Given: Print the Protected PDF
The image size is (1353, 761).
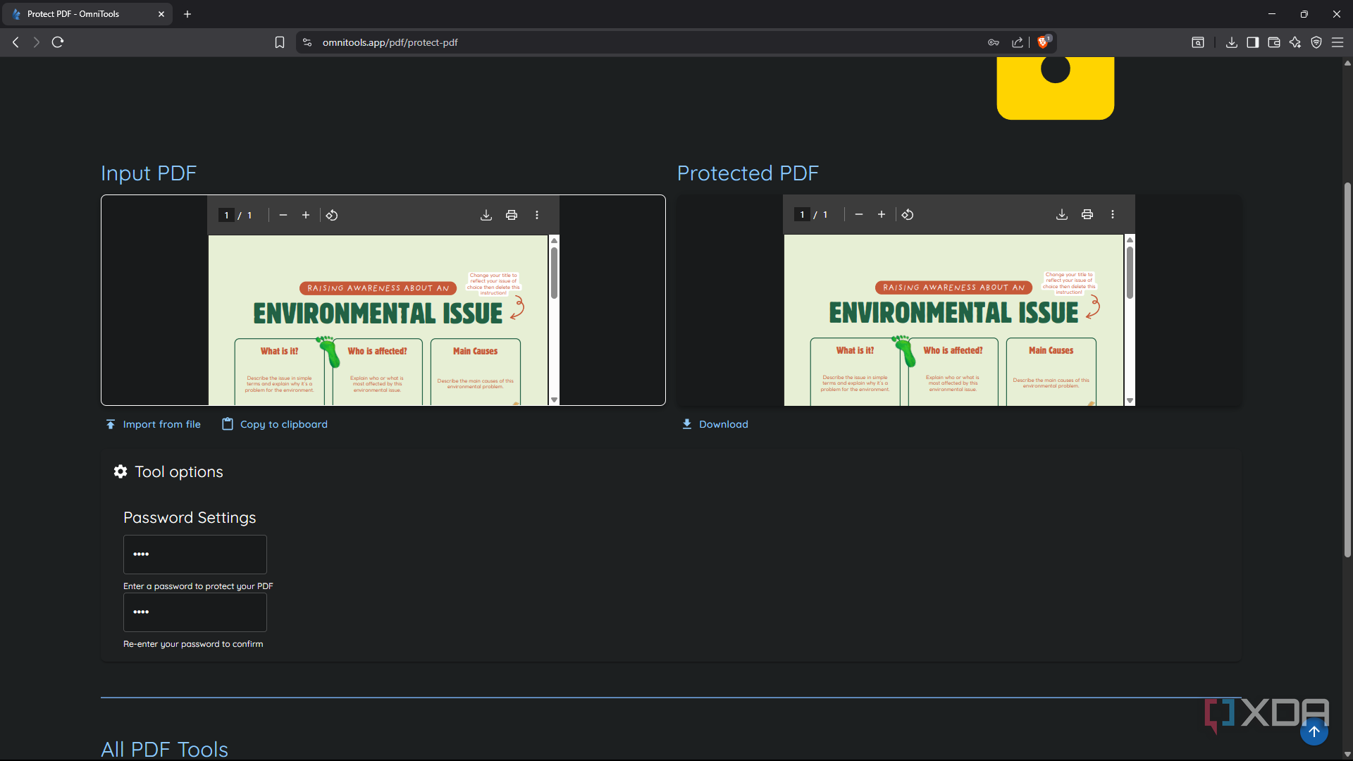Looking at the screenshot, I should point(1087,215).
